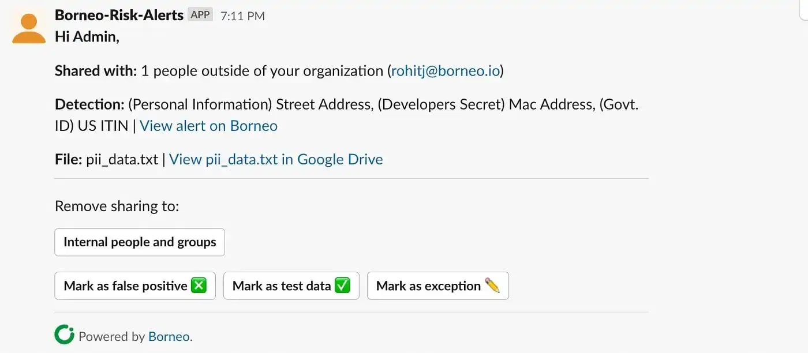Select the bold Shared with label
Screen dimensions: 808x353
[x=96, y=71]
